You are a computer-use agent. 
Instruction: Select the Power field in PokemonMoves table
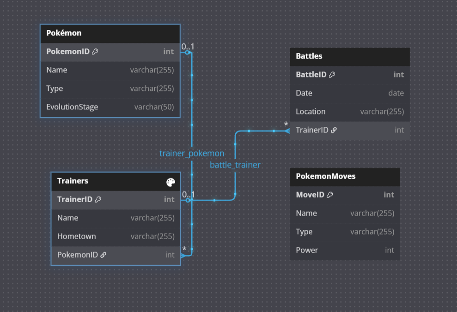345,250
